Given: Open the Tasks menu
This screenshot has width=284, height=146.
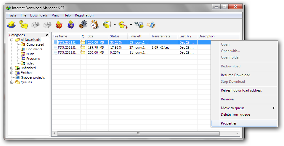Looking at the screenshot, I should tap(12, 15).
